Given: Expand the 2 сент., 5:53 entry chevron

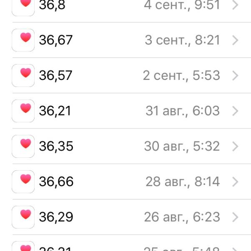Looking at the screenshot, I should coord(235,76).
